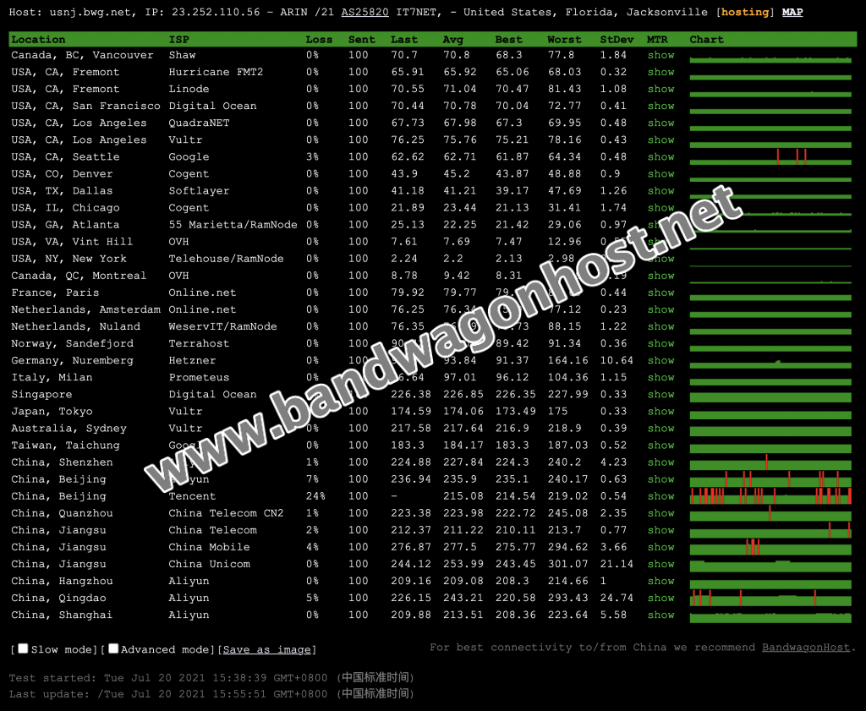Image resolution: width=866 pixels, height=711 pixels.
Task: Click the Jiangsu China Mobile chart
Action: (770, 548)
